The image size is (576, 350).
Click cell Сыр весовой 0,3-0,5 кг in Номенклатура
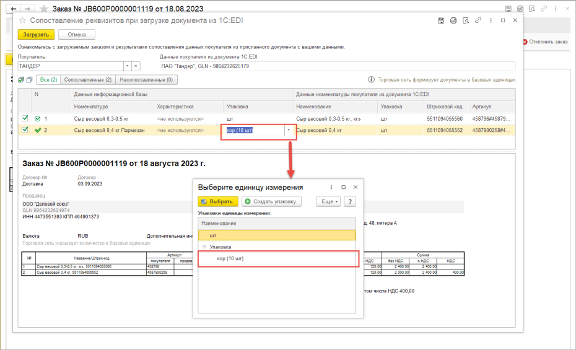coord(112,118)
